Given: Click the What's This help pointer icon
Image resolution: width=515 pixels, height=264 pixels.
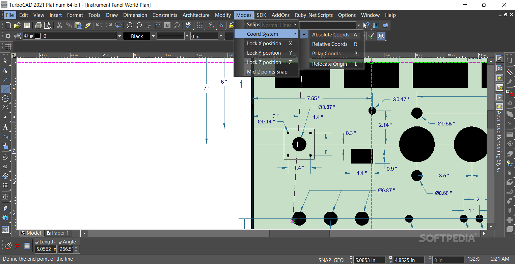Looking at the screenshot, I should pos(367,25).
